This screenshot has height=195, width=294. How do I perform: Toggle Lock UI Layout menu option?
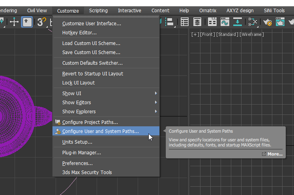(79, 83)
